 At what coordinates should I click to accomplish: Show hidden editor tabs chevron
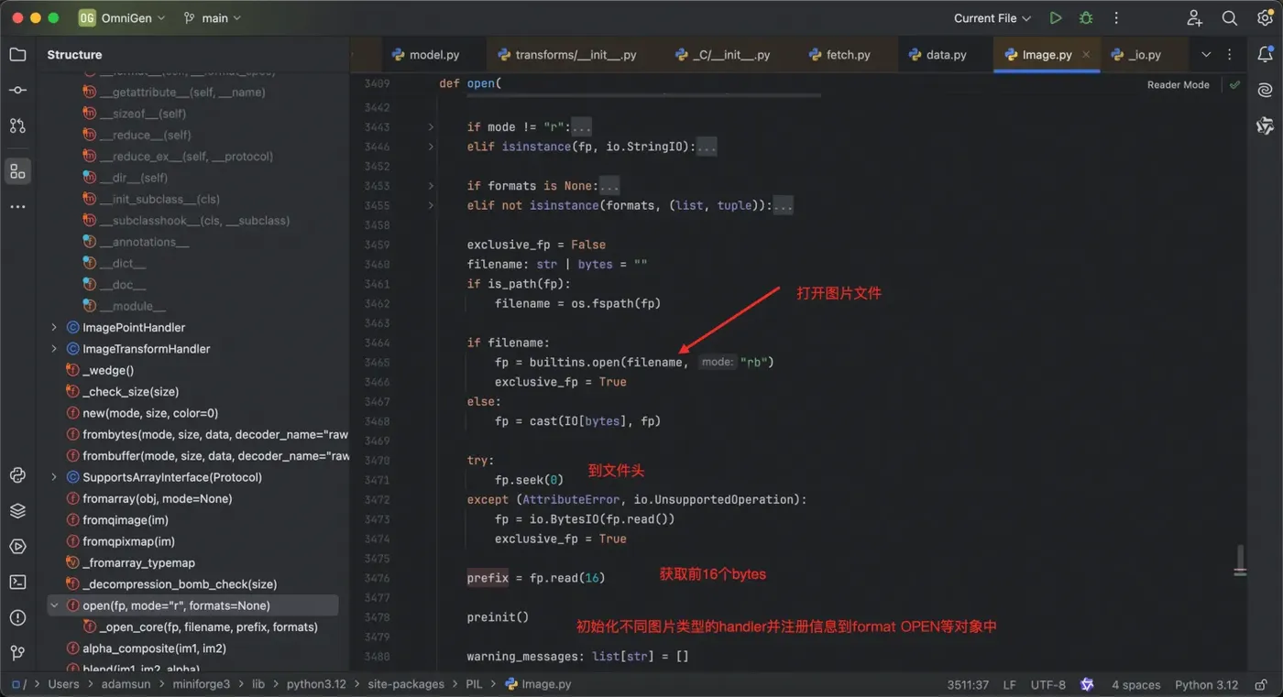[1206, 55]
